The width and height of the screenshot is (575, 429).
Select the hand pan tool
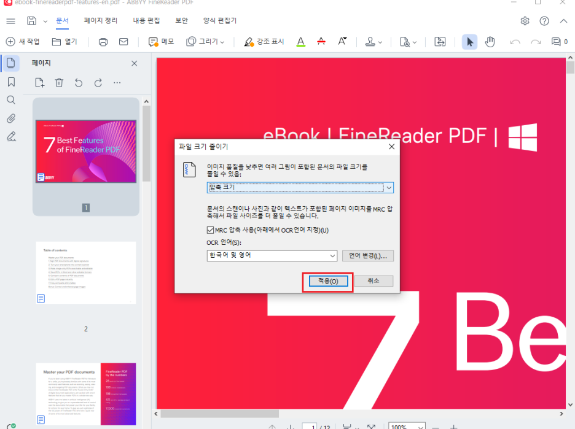pyautogui.click(x=490, y=42)
